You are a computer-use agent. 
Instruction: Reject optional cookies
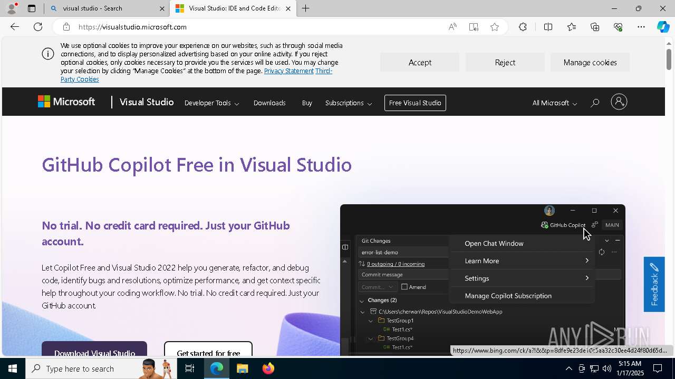pos(505,62)
